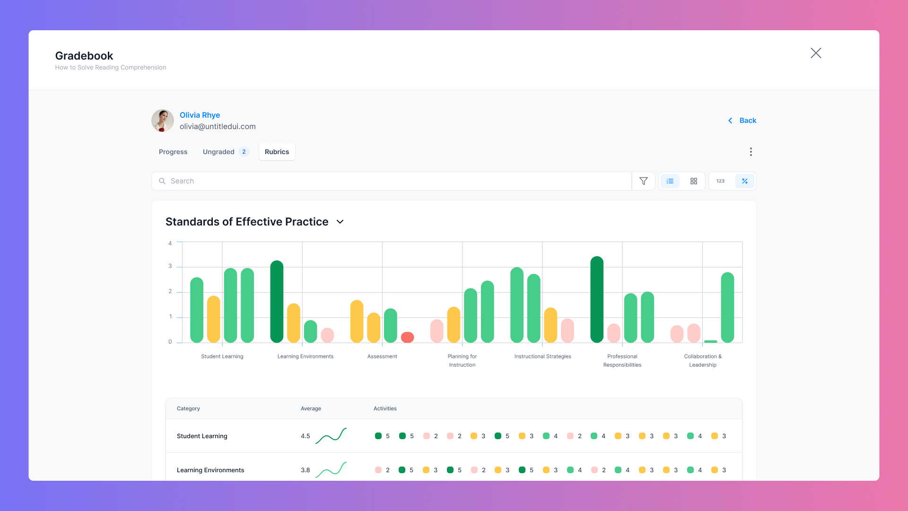Click the Gradebook dialog title
The height and width of the screenshot is (511, 908).
click(x=84, y=56)
